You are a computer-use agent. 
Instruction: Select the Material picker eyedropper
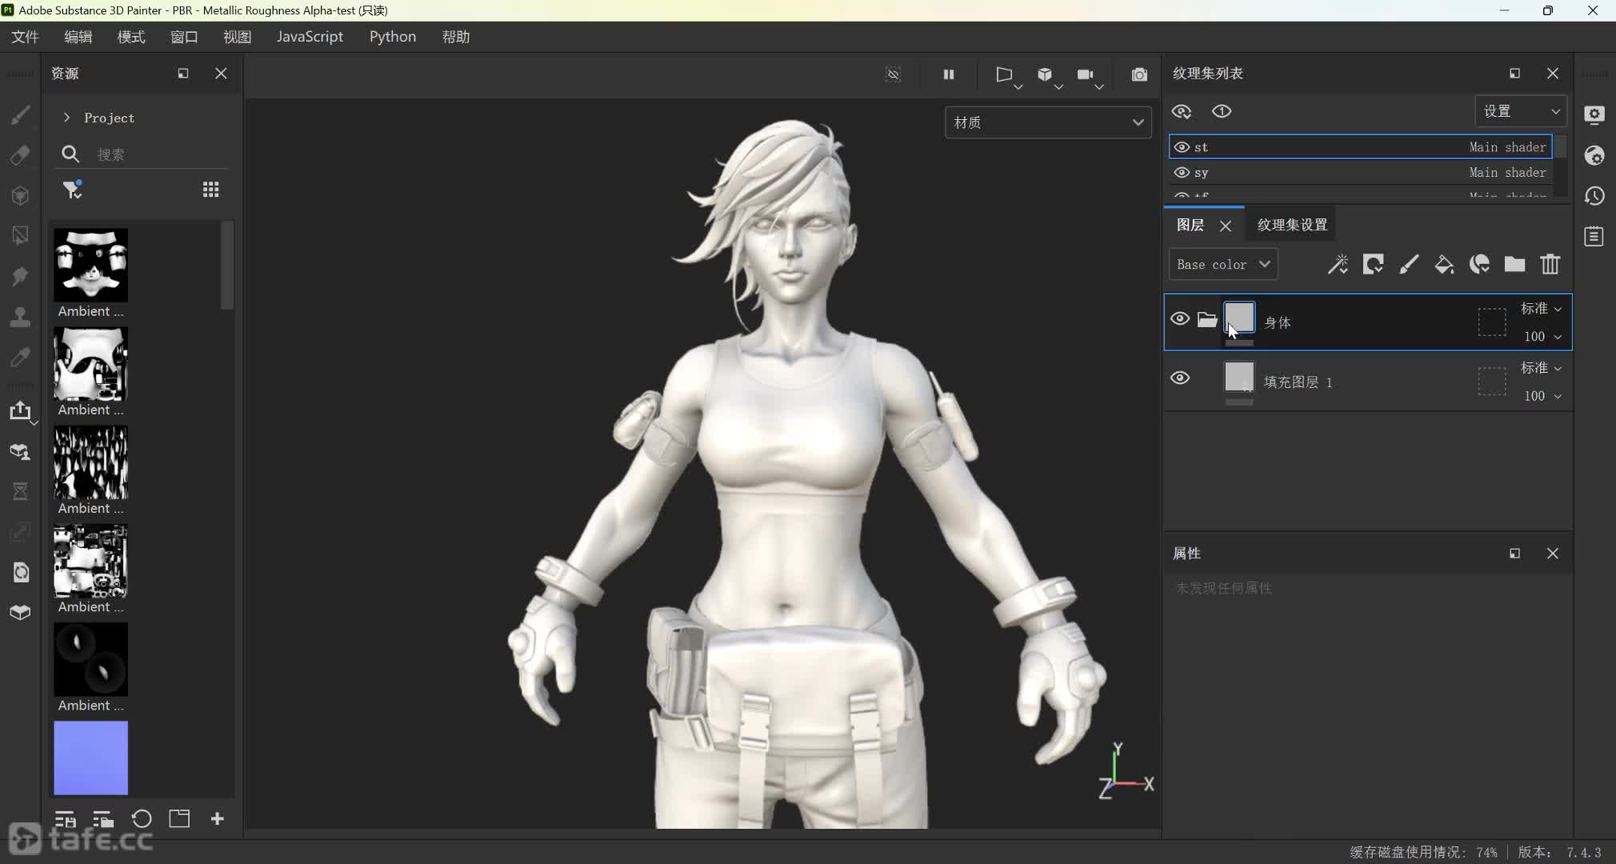[x=20, y=357]
